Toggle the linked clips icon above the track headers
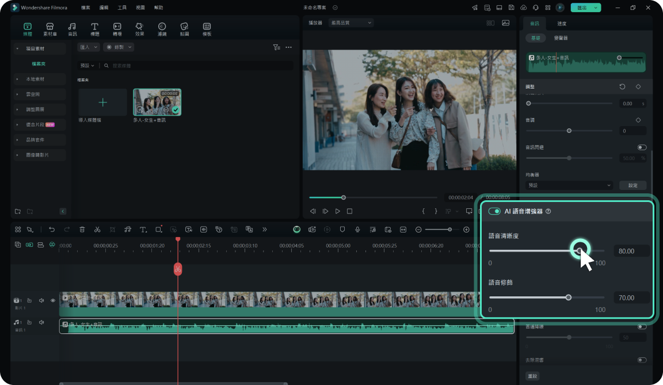This screenshot has height=385, width=663. coord(29,245)
